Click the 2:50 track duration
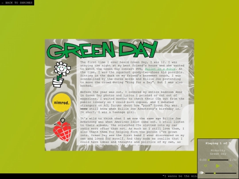Screen dimensions: 239x179 pos(233,160)
